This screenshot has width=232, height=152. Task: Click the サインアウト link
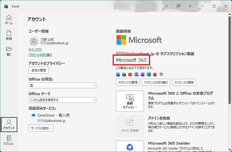pyautogui.click(x=35, y=50)
